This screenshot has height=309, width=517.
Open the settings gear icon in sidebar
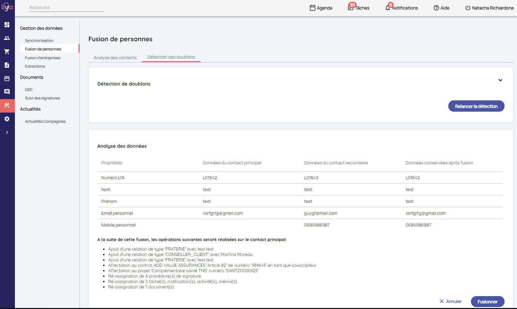coord(7,119)
